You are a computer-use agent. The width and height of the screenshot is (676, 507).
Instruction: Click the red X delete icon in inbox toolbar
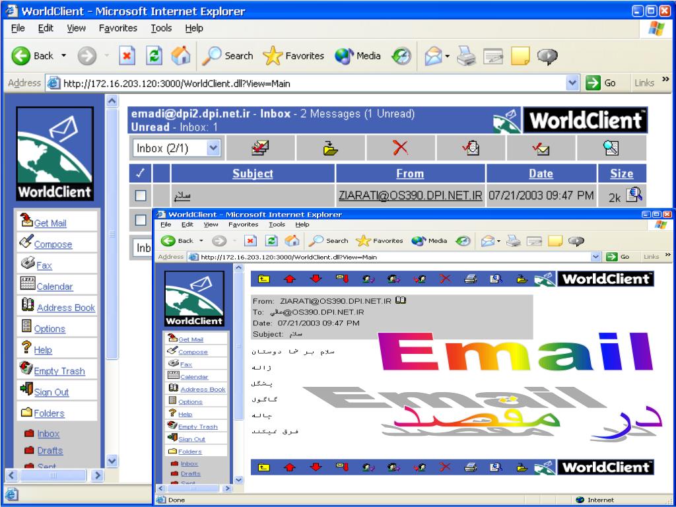click(x=401, y=148)
